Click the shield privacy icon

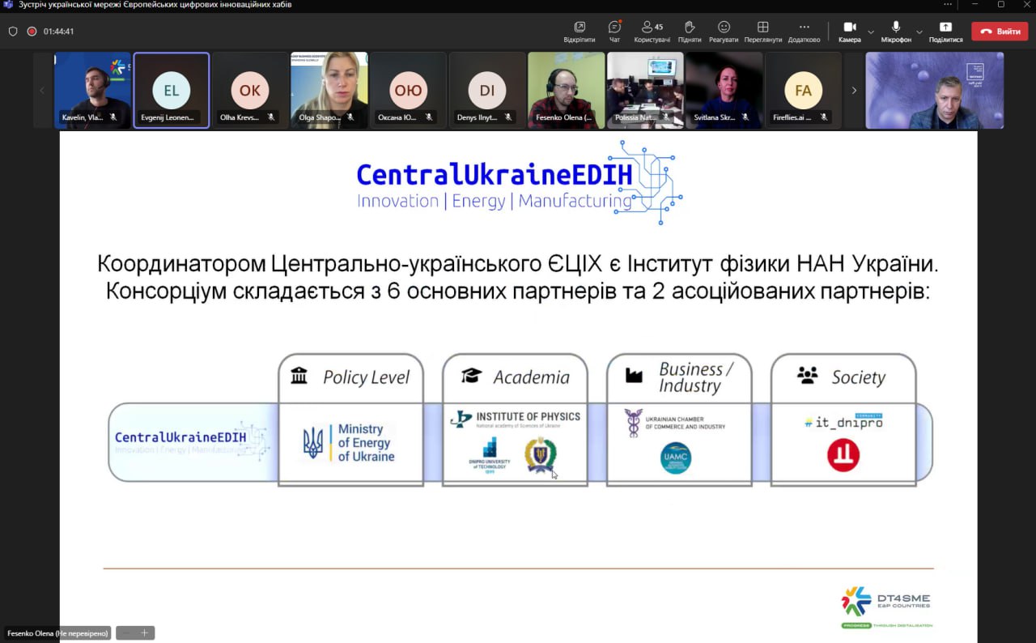pos(13,32)
